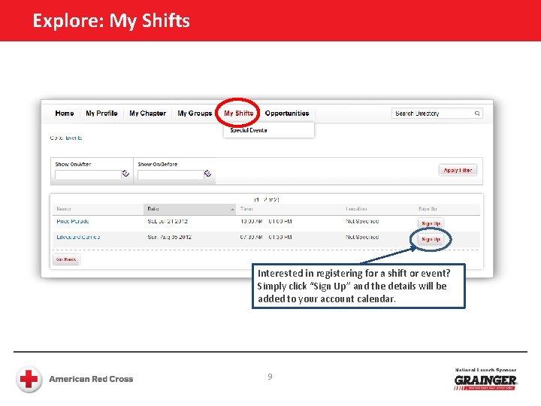
Task: Open My Chapter tab
Action: (148, 114)
